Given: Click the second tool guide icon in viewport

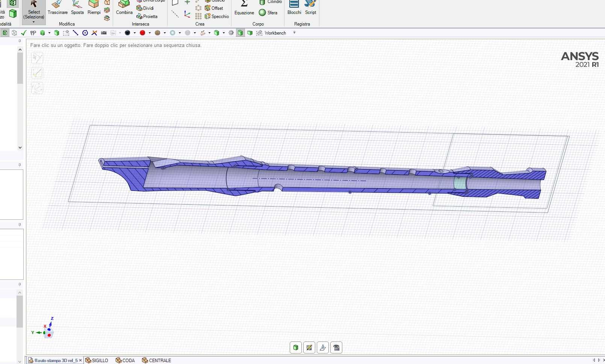Looking at the screenshot, I should pos(37,73).
